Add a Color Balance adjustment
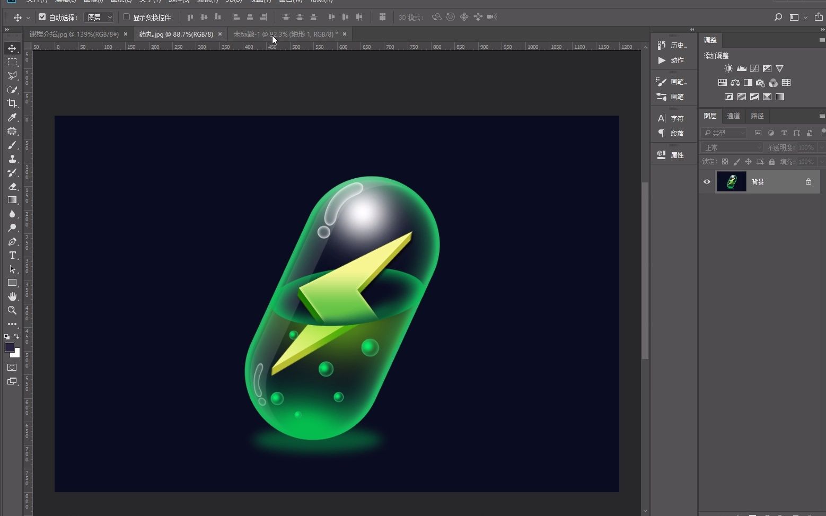 735,83
